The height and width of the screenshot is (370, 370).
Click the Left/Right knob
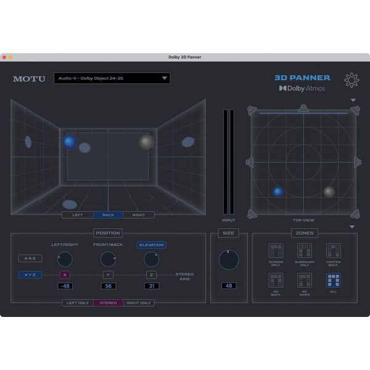[65, 259]
